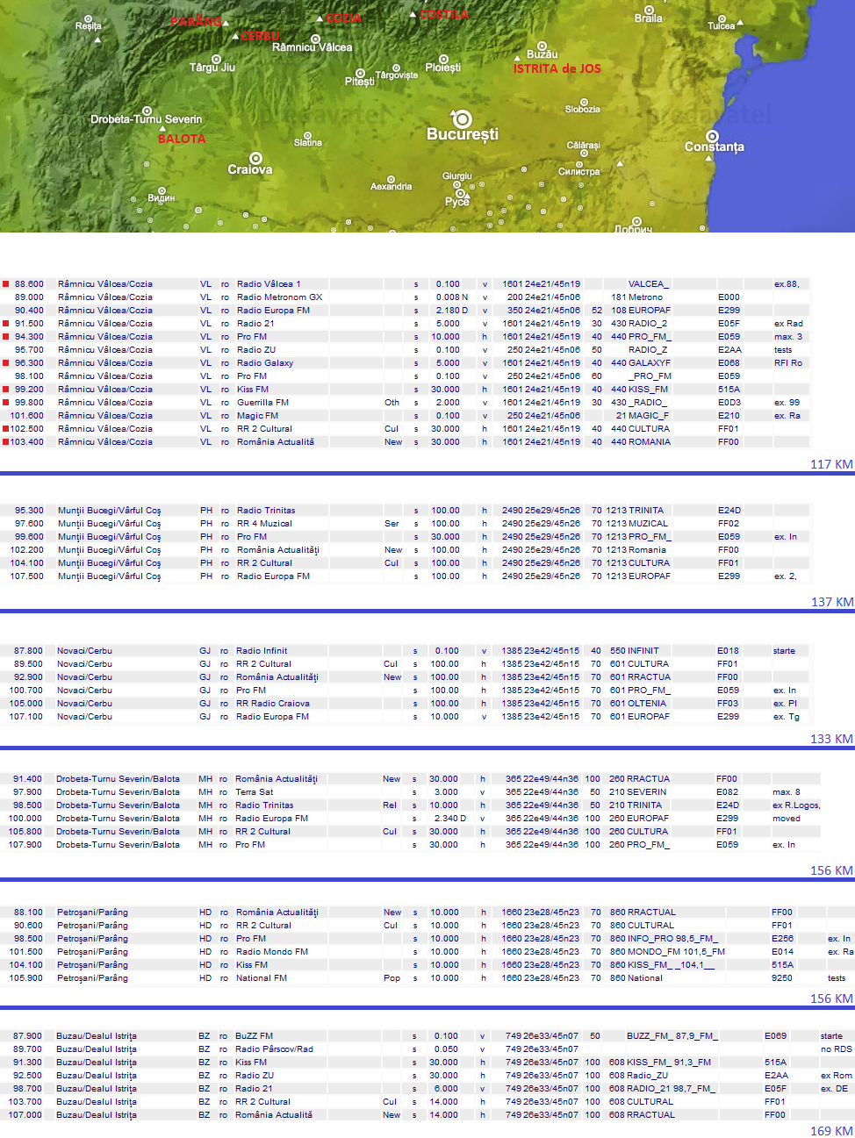Select the 105.900 frequency cell

pos(26,978)
